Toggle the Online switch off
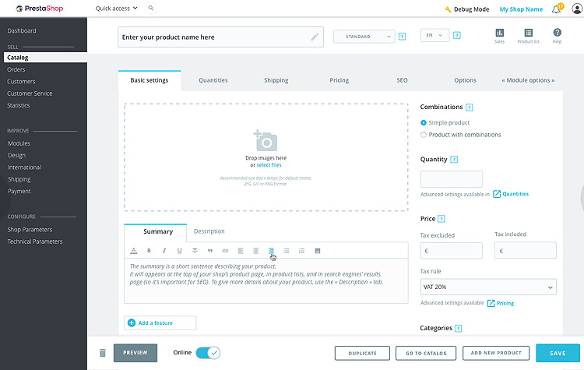The height and width of the screenshot is (370, 584). point(208,353)
